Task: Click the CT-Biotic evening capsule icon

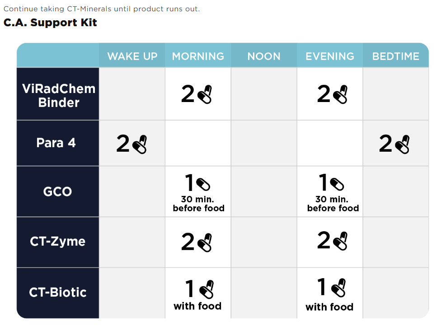Action: [338, 288]
